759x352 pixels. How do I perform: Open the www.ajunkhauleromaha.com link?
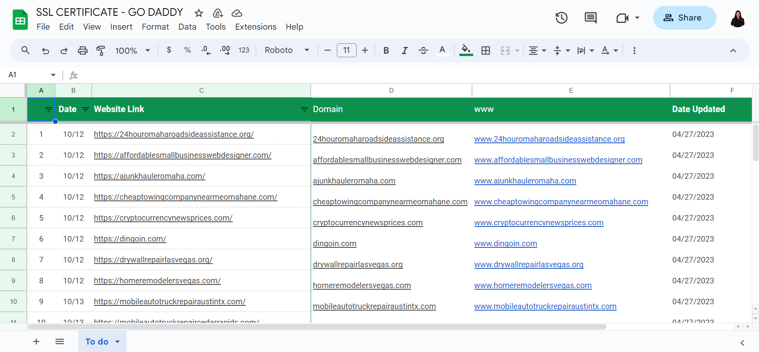[525, 181]
